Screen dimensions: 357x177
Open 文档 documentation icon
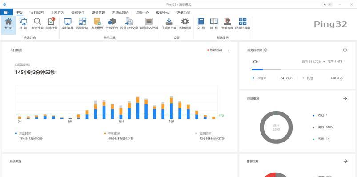click(201, 23)
